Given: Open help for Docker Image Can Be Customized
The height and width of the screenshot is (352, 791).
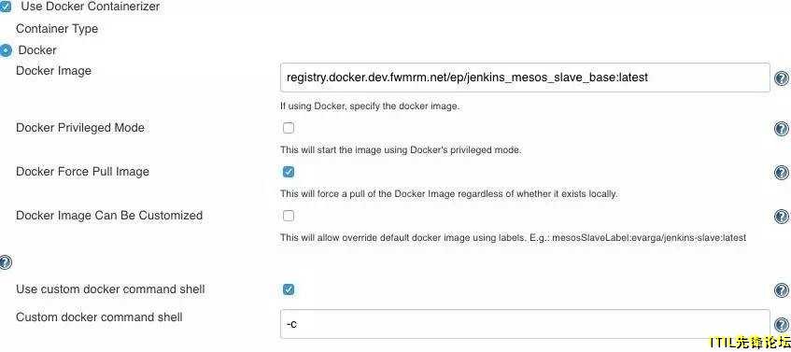Looking at the screenshot, I should tap(782, 217).
